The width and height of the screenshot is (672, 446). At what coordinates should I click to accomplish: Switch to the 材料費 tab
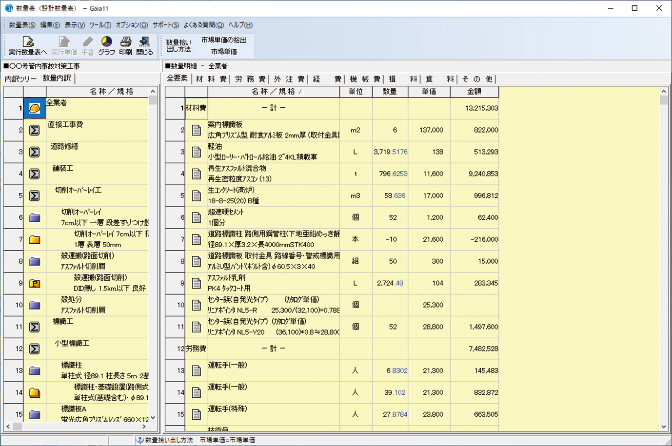tap(211, 79)
